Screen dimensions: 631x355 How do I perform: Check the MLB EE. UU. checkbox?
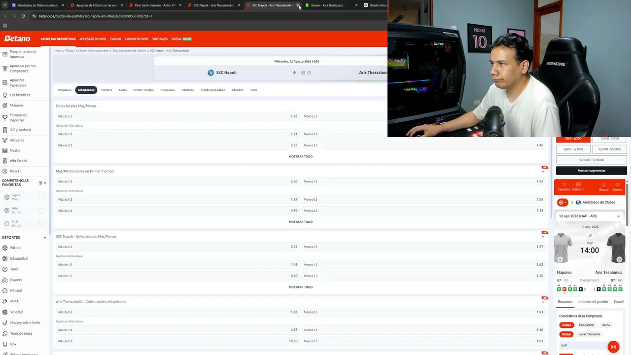point(41,224)
